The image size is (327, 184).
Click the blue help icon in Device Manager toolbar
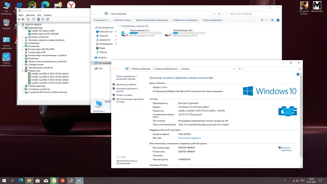pos(38,19)
